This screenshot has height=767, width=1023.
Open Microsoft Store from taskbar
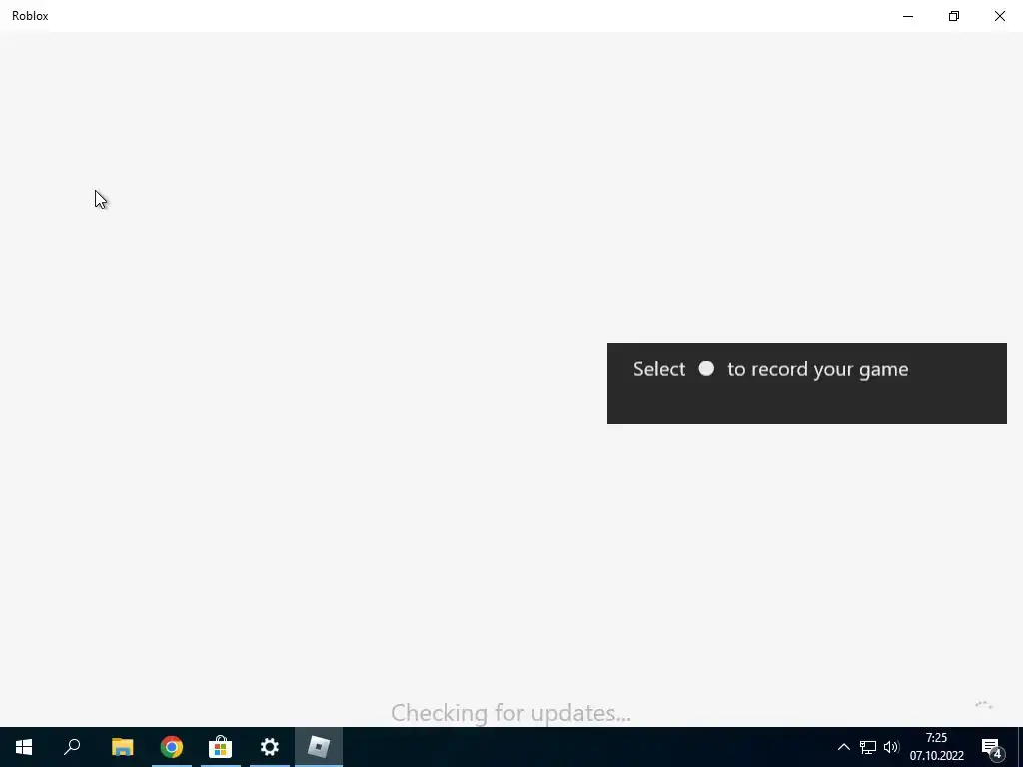coord(221,747)
